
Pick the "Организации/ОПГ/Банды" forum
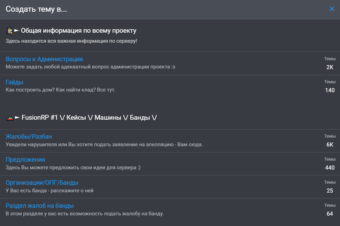(42, 183)
